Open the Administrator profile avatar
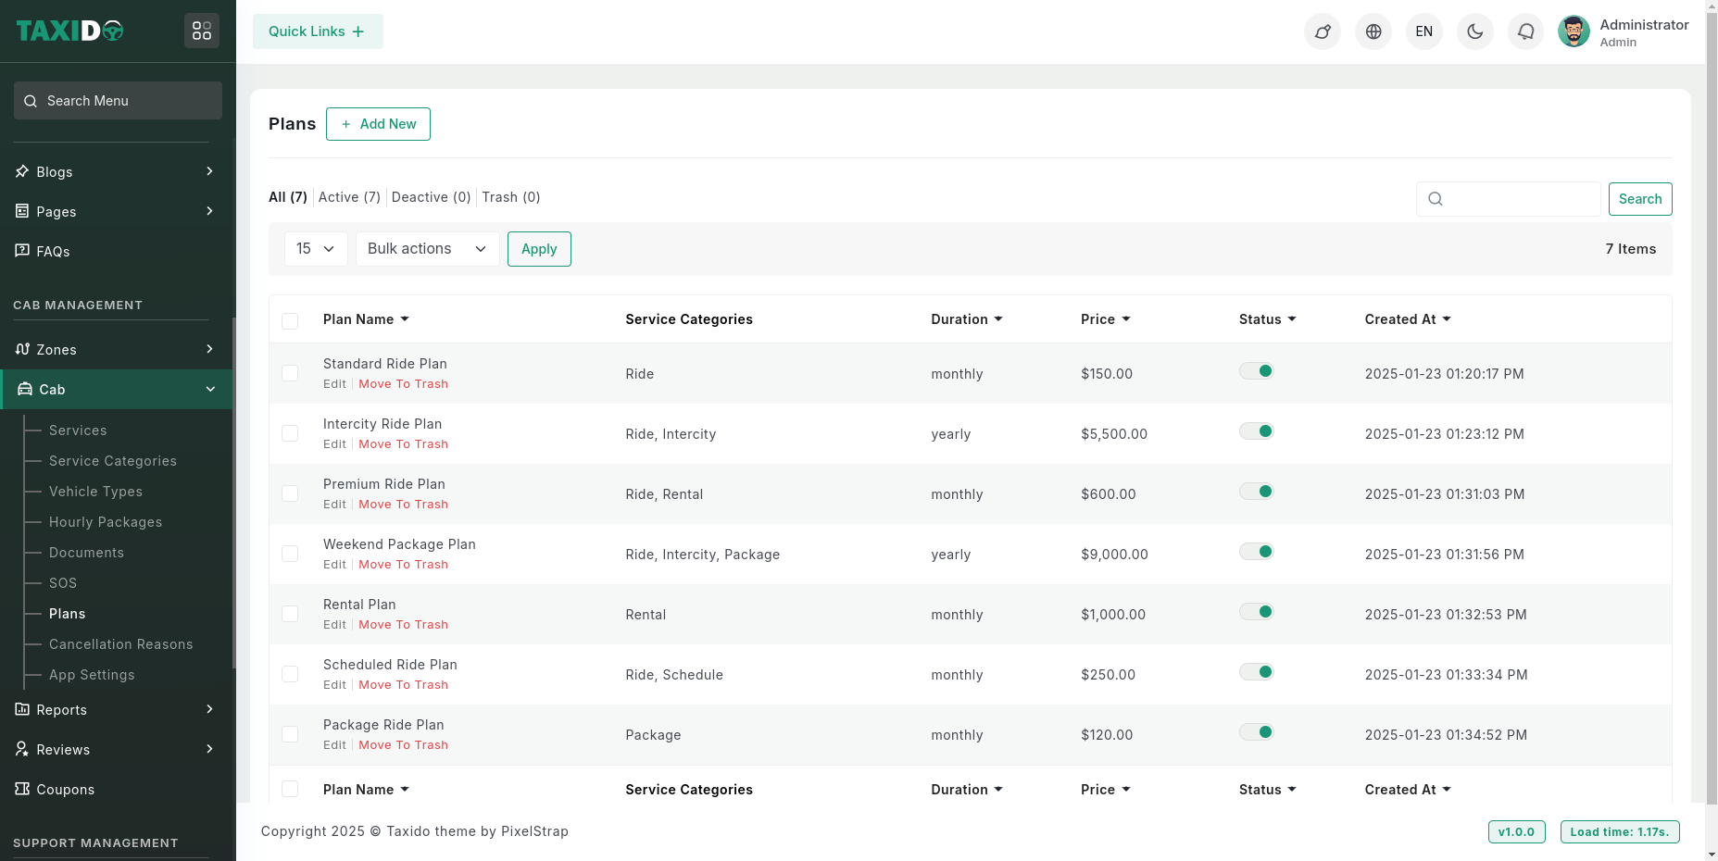The width and height of the screenshot is (1718, 861). (1574, 31)
